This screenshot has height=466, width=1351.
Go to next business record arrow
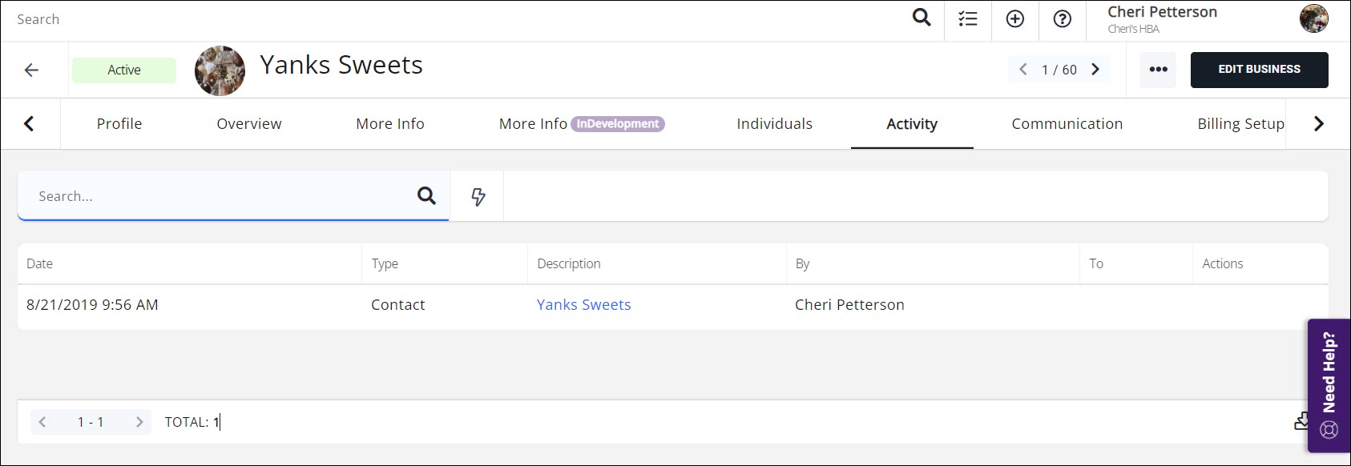[1095, 70]
